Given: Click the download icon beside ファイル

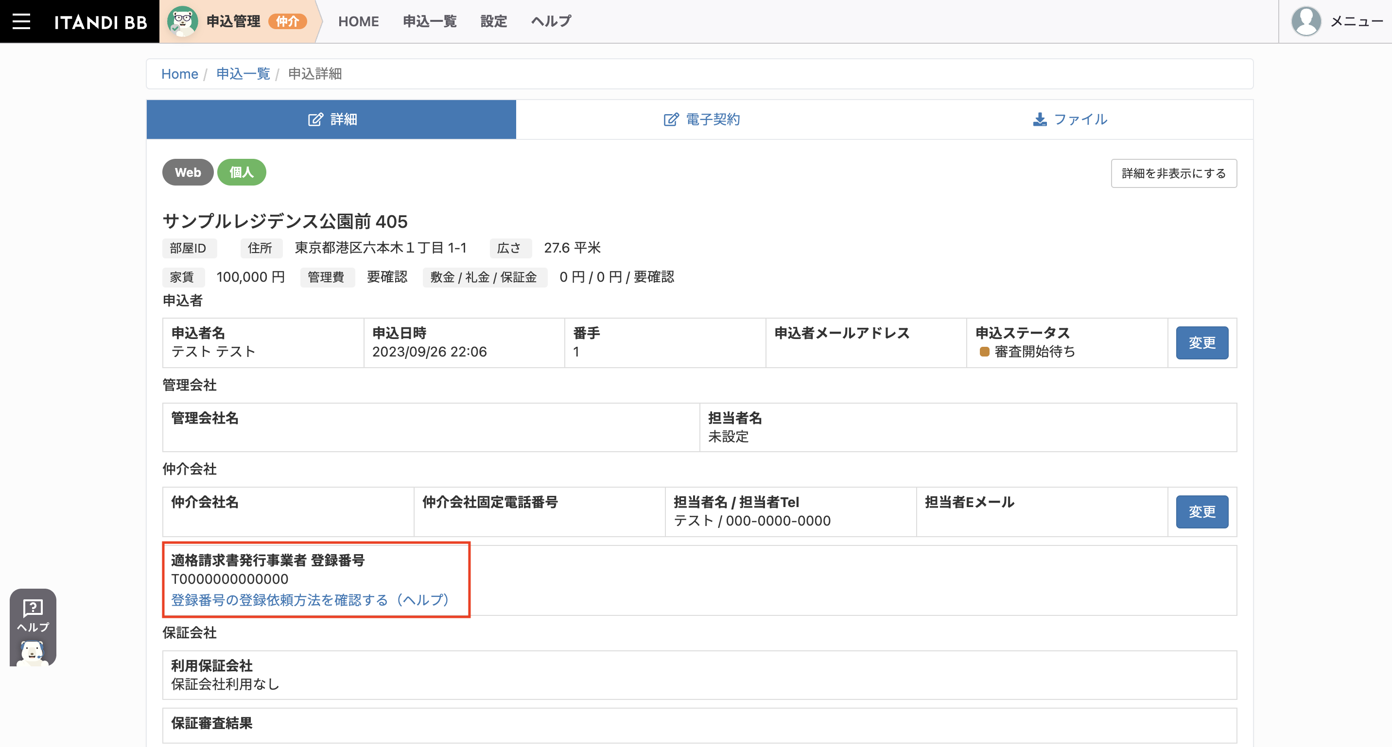Looking at the screenshot, I should [x=1039, y=119].
